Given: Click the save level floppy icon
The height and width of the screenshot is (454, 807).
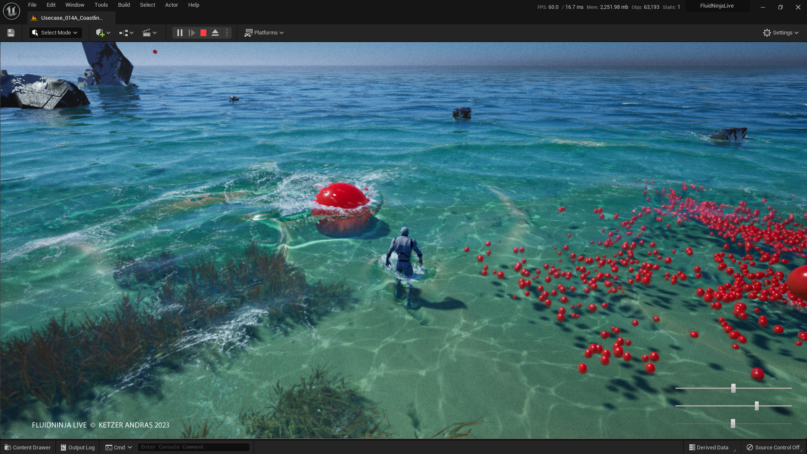Looking at the screenshot, I should coord(11,33).
